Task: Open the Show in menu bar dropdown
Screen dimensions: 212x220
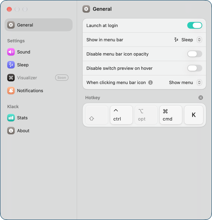Action: click(199, 40)
